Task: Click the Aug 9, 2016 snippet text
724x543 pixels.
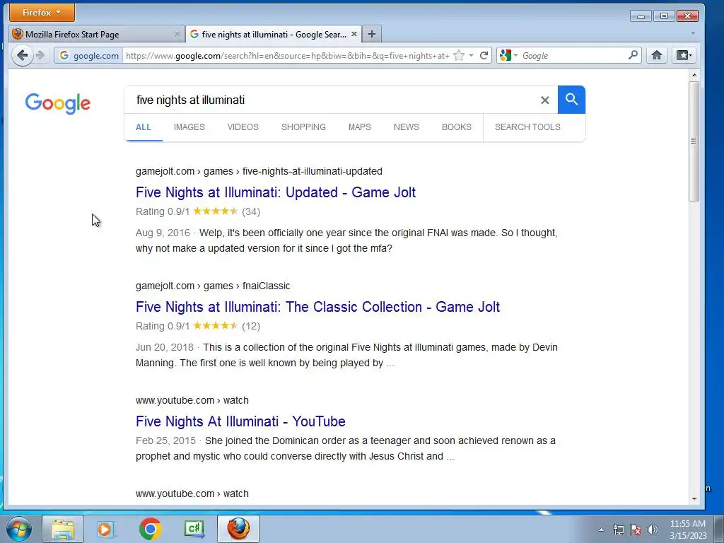Action: pos(346,240)
